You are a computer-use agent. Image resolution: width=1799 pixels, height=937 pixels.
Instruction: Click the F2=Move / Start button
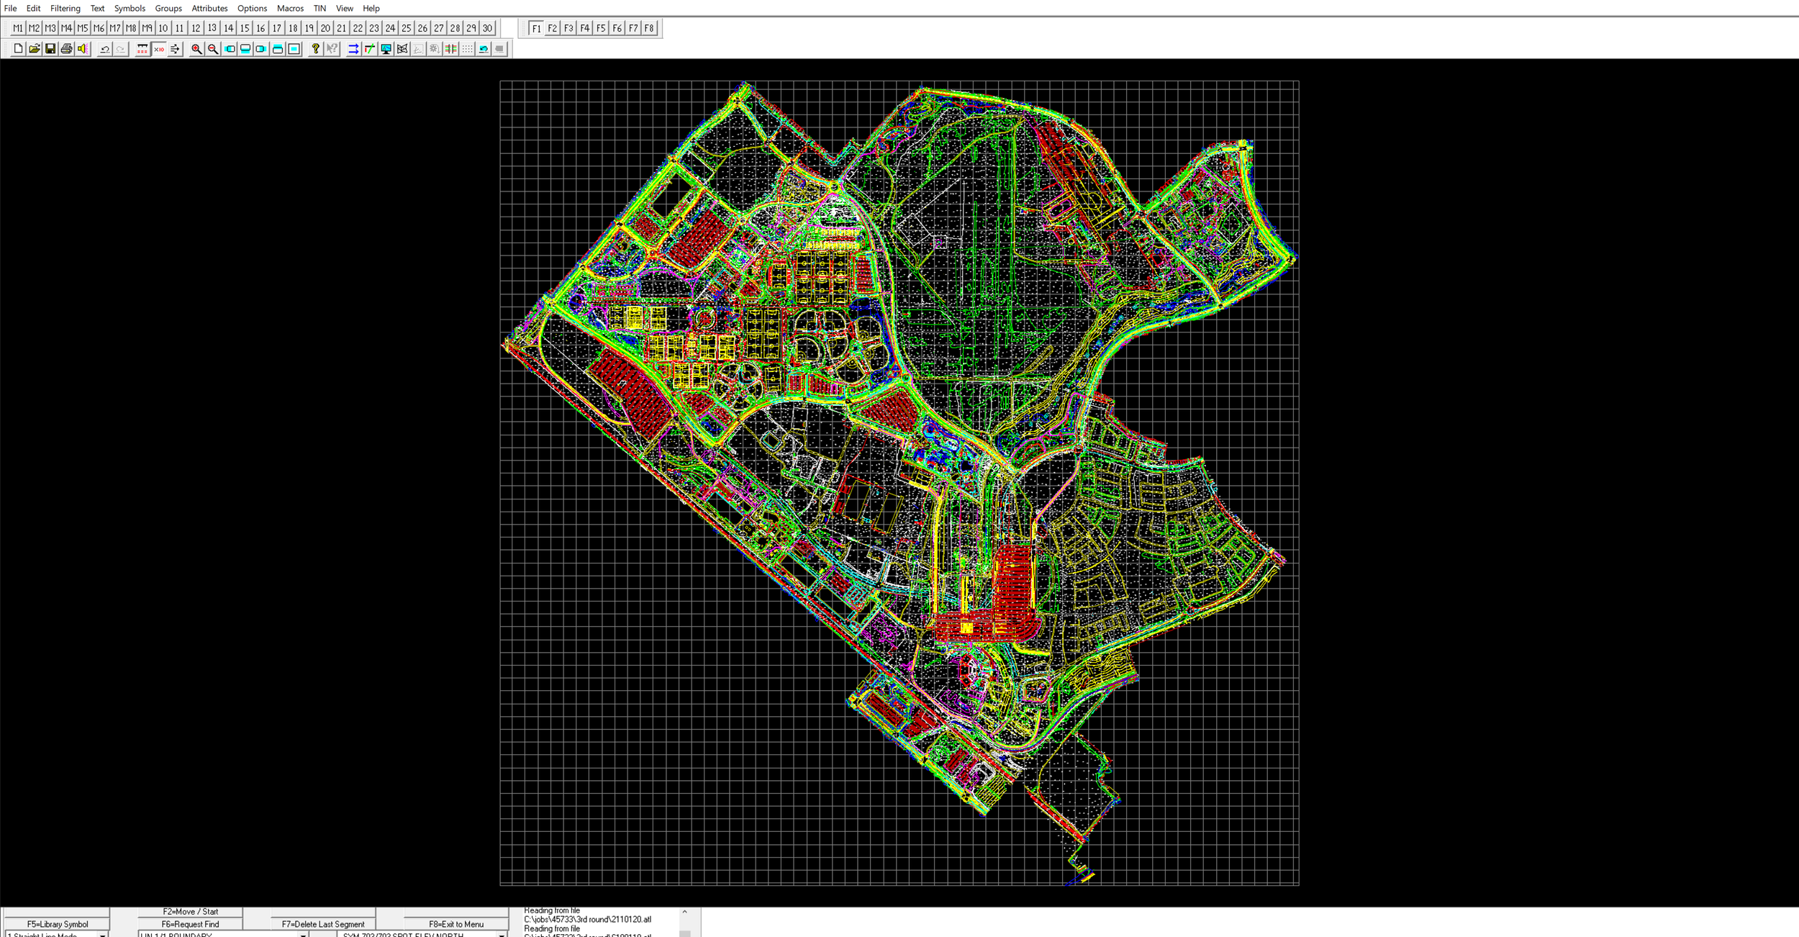[191, 912]
